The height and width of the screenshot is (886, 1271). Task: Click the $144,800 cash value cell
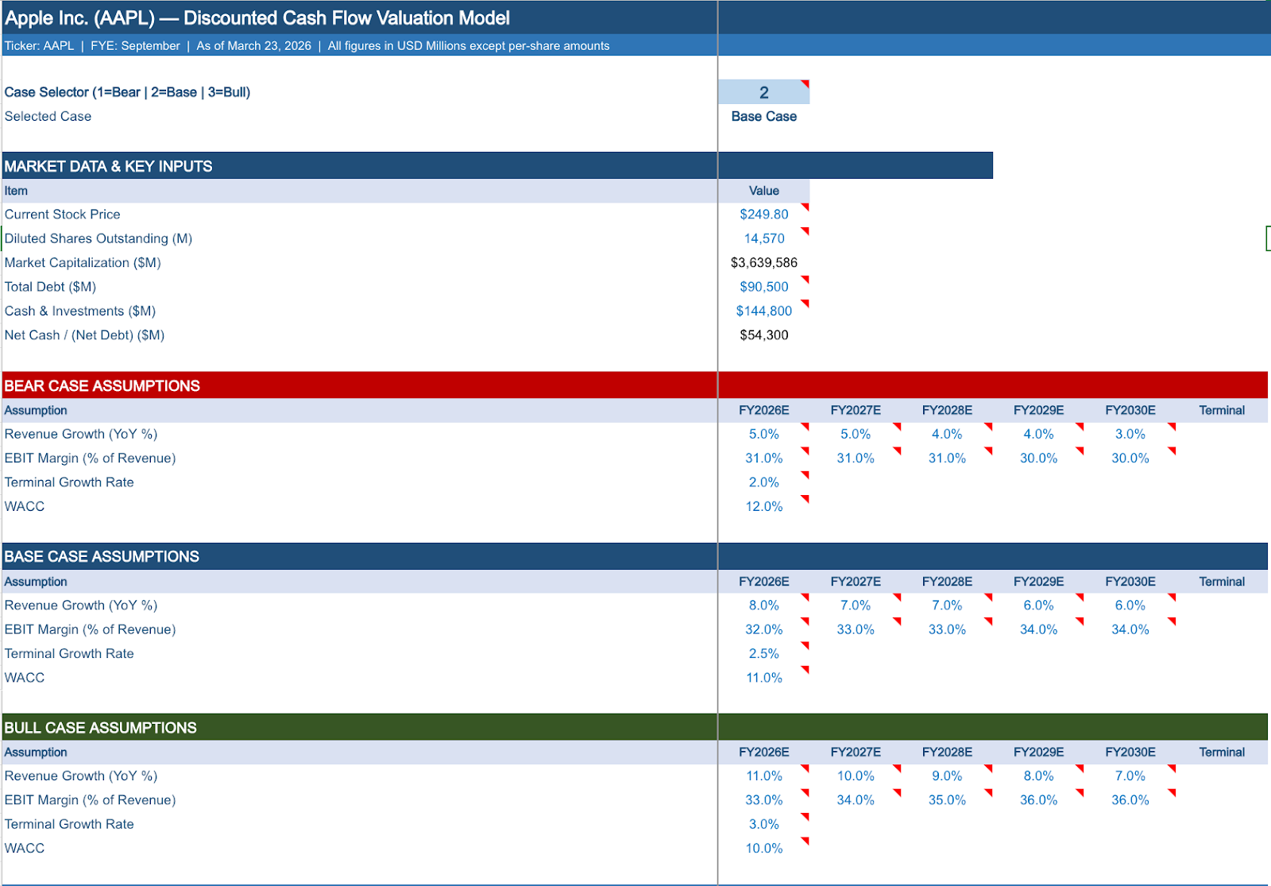point(763,311)
